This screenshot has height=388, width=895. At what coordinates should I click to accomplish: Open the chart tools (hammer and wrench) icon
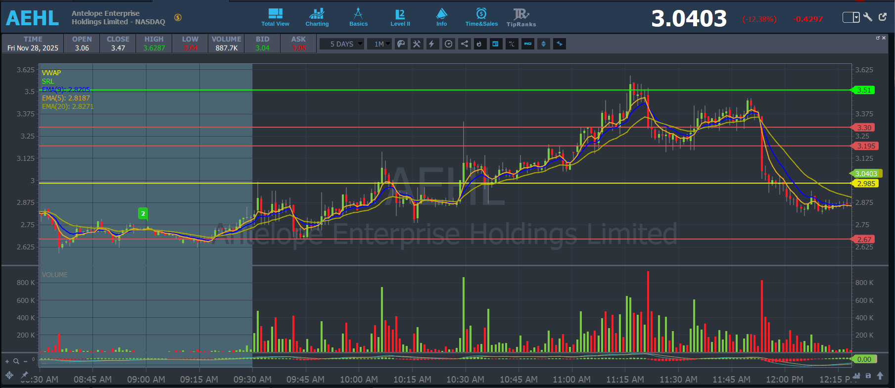[x=417, y=44]
